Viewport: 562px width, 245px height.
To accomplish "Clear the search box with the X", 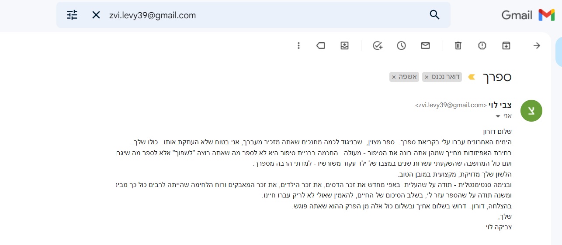I will pos(96,15).
